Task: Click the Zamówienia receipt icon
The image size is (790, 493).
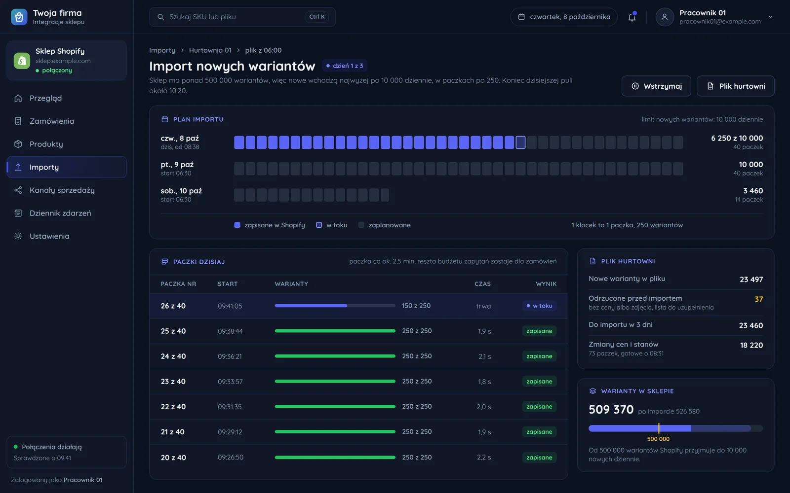Action: tap(18, 121)
